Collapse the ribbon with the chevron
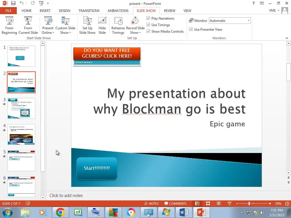Image resolution: width=291 pixels, height=218 pixels. coord(287,38)
